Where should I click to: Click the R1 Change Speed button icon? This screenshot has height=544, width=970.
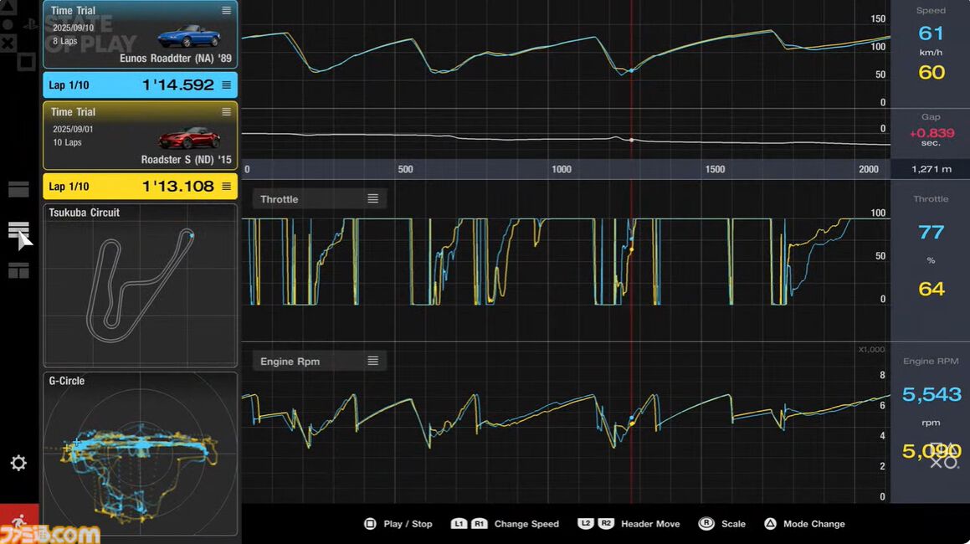(480, 524)
